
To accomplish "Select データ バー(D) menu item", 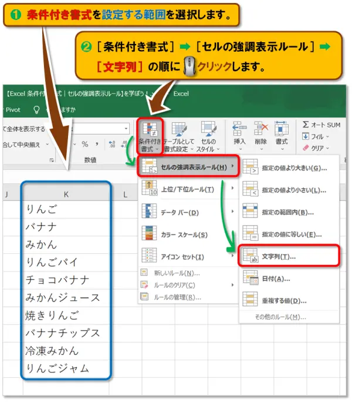I will (x=188, y=212).
